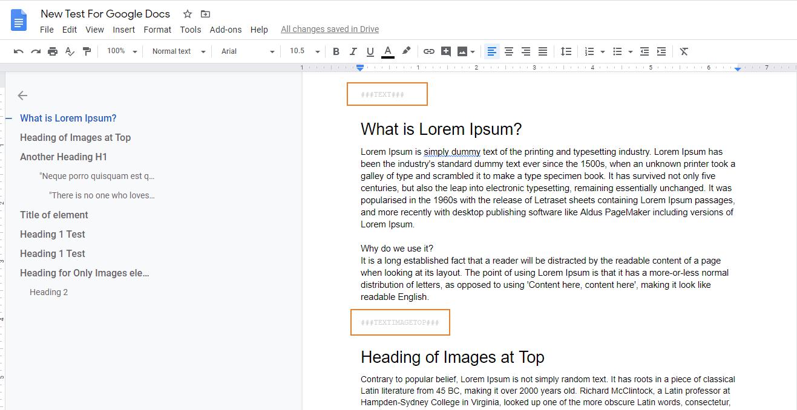Open the zoom 100% dropdown
The image size is (797, 410).
coord(122,51)
